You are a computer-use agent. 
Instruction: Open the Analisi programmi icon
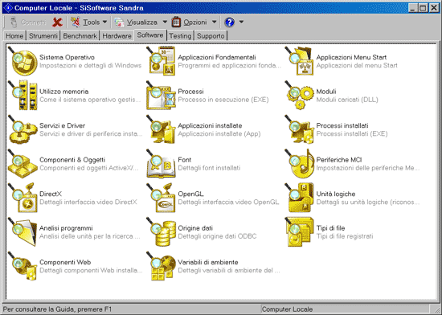[x=23, y=232]
